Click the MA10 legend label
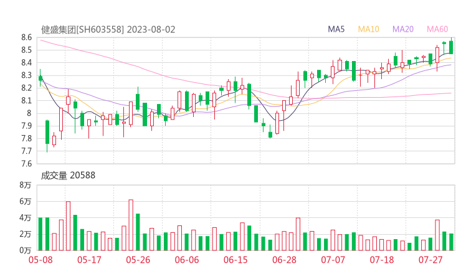The height and width of the screenshot is (274, 461). 368,29
